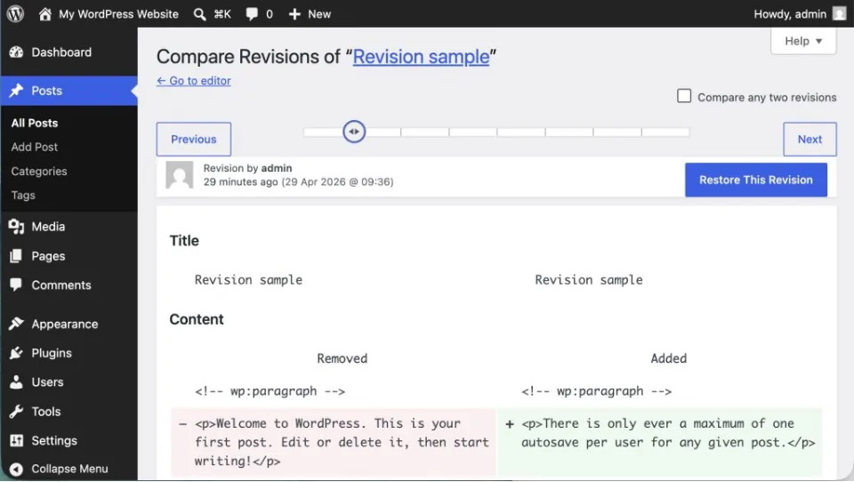Open Plugins menu label
Screen dimensions: 854x482
click(x=52, y=353)
